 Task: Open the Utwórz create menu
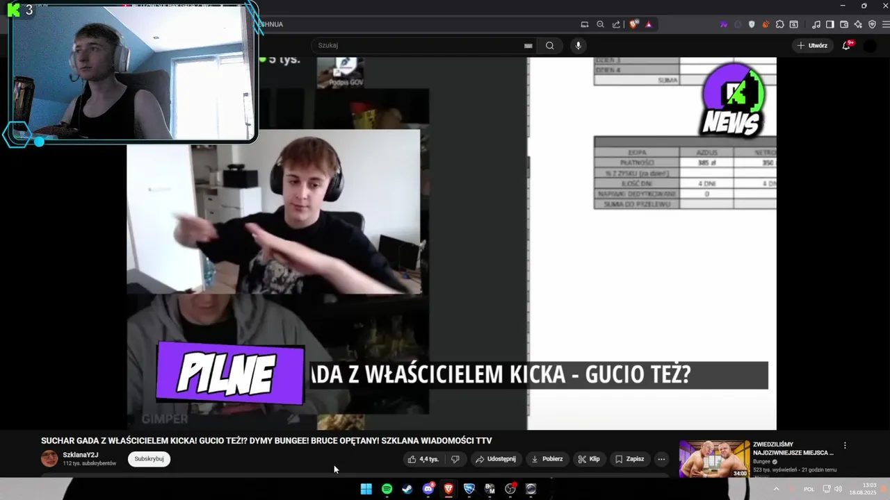tap(812, 46)
